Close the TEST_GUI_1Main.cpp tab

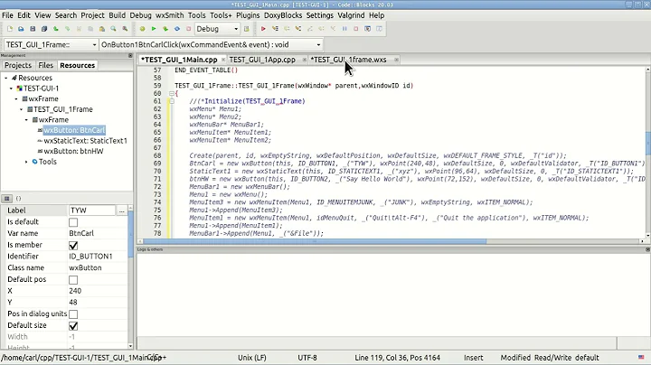click(223, 60)
